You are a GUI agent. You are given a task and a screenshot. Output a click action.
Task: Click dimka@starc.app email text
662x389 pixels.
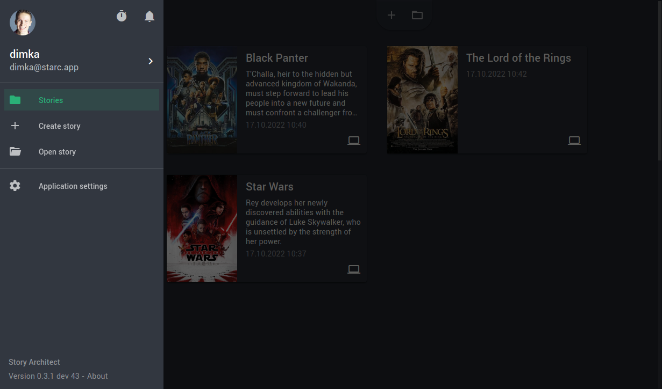pyautogui.click(x=44, y=68)
